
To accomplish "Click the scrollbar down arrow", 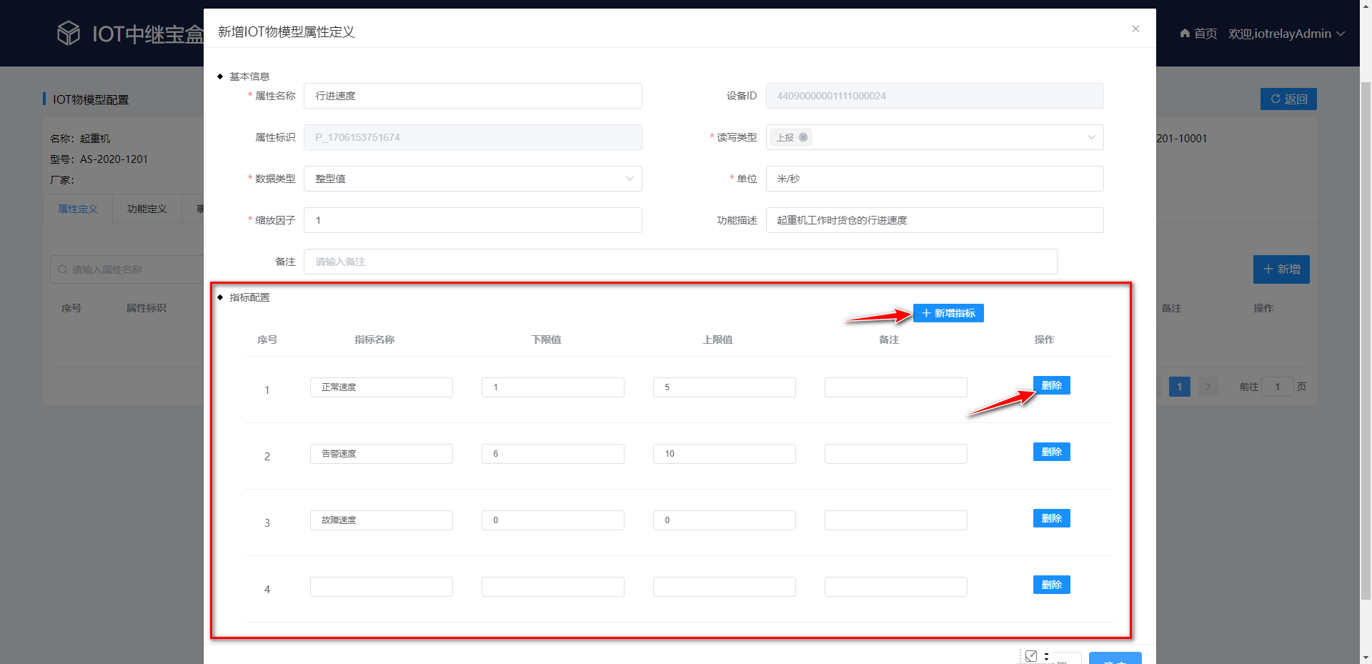I will tap(1366, 657).
